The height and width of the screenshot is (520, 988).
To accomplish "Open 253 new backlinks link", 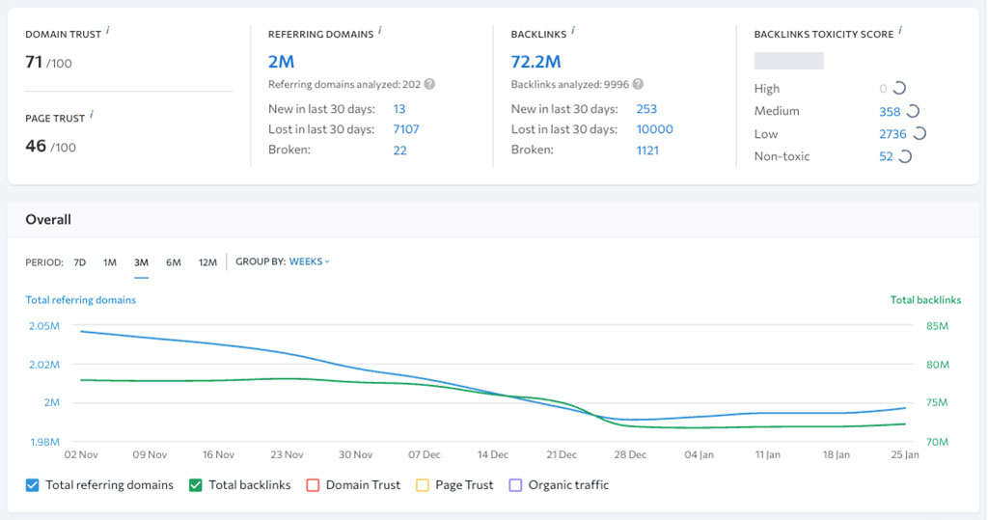I will click(646, 109).
